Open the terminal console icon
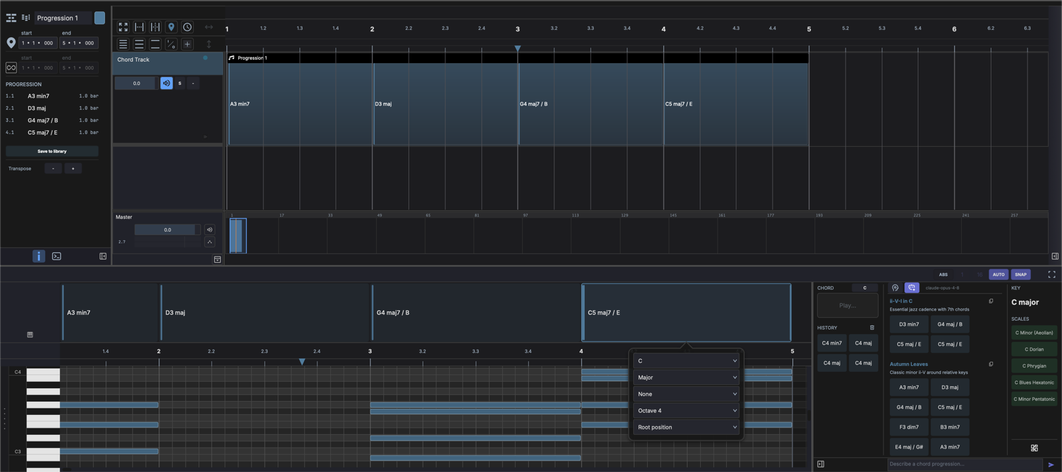Viewport: 1062px width, 472px height. click(56, 256)
